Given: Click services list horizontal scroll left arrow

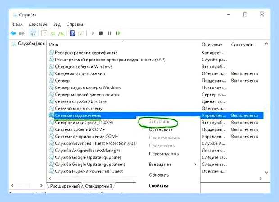Looking at the screenshot, I should [50, 179].
